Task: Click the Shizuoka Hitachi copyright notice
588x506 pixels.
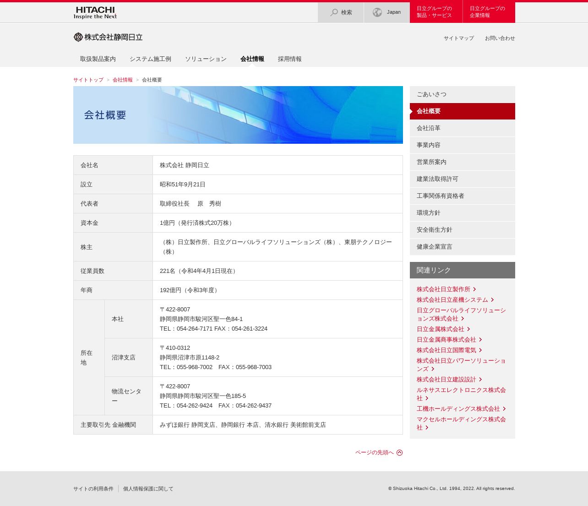Action: pos(452,489)
